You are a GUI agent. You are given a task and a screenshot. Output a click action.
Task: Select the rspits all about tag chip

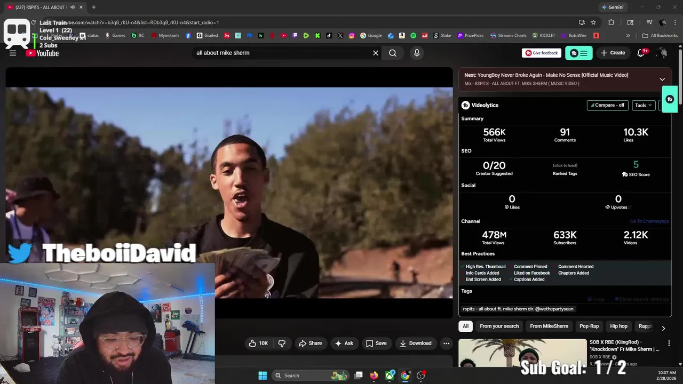(518, 309)
